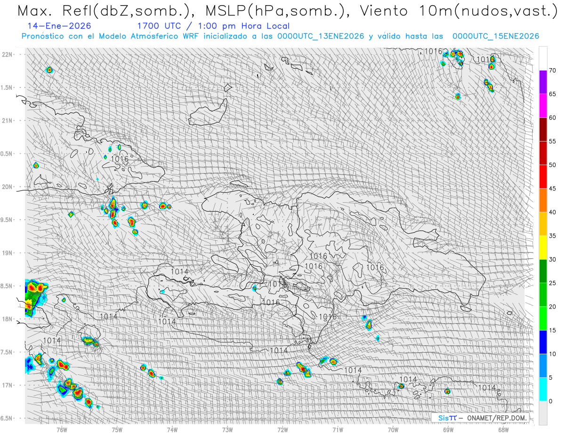Select the colorbar value '65'
Screen dimensions: 565x436
point(552,94)
